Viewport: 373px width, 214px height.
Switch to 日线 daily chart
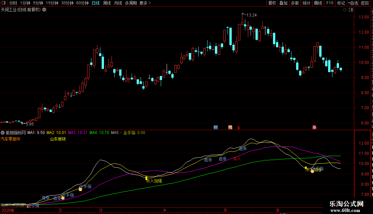click(x=96, y=3)
